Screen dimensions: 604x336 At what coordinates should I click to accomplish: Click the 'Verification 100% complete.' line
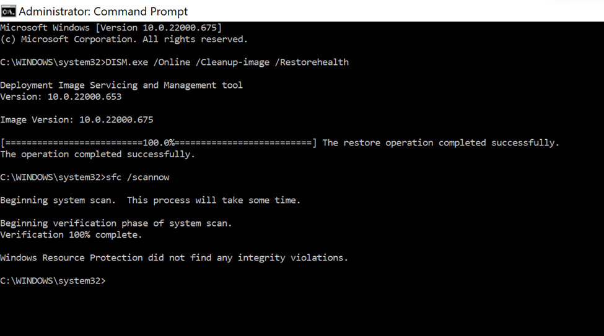pyautogui.click(x=71, y=235)
